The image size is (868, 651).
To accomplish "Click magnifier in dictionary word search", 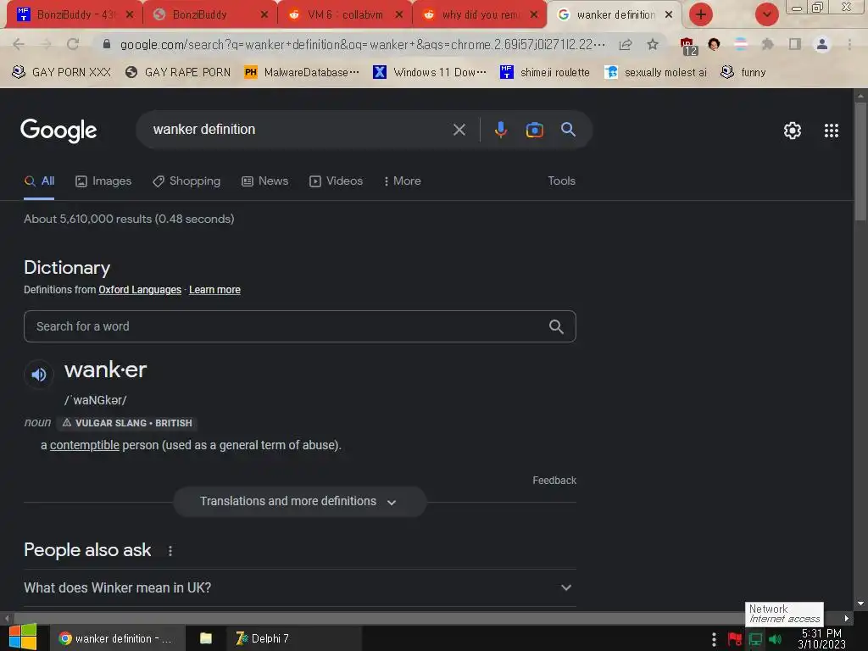I will 556,326.
